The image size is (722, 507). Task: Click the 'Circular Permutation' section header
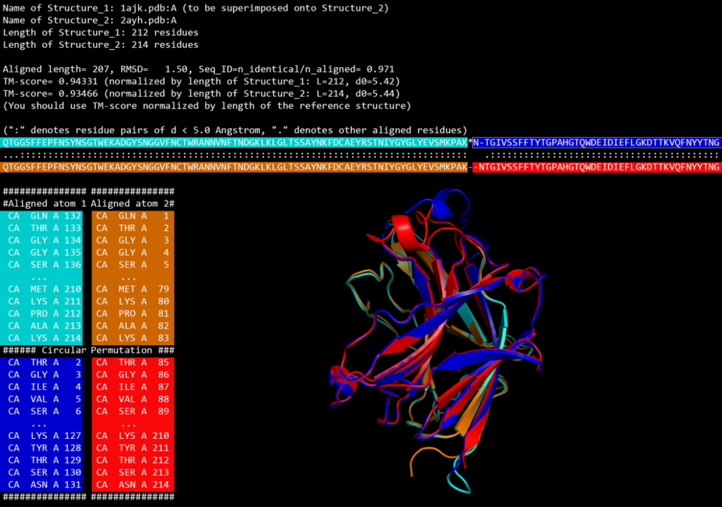[x=88, y=350]
